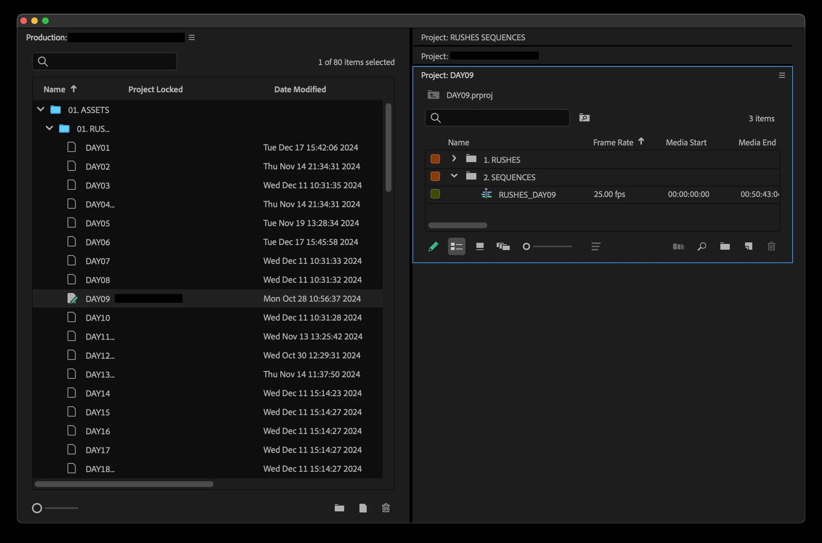This screenshot has width=822, height=543.
Task: Toggle the green pencil read/write lock icon
Action: pos(433,247)
